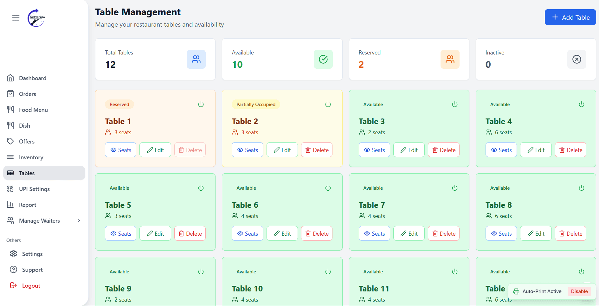Click the printer icon beside Auto-Print Active
Viewport: 599px width, 306px height.
pyautogui.click(x=516, y=291)
